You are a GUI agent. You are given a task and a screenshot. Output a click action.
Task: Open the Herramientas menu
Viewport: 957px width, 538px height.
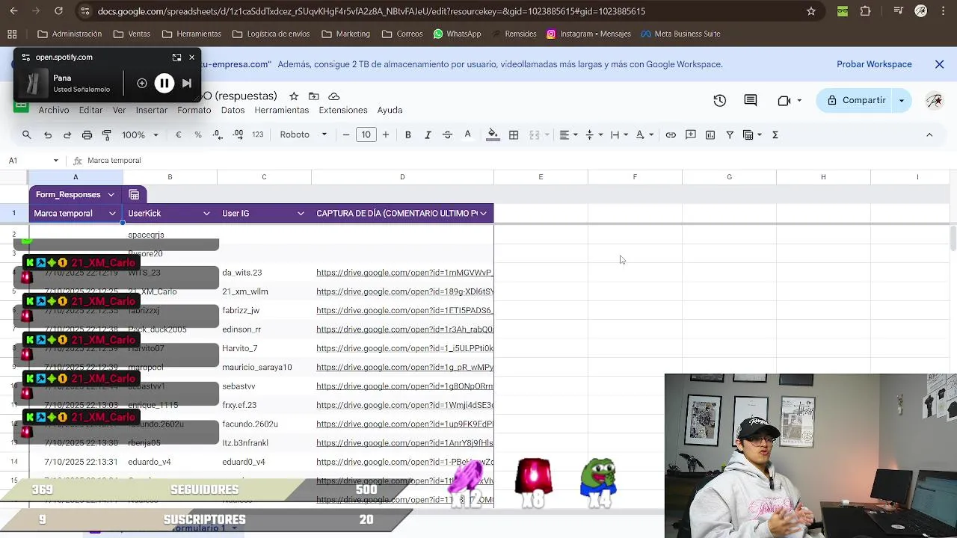point(282,110)
